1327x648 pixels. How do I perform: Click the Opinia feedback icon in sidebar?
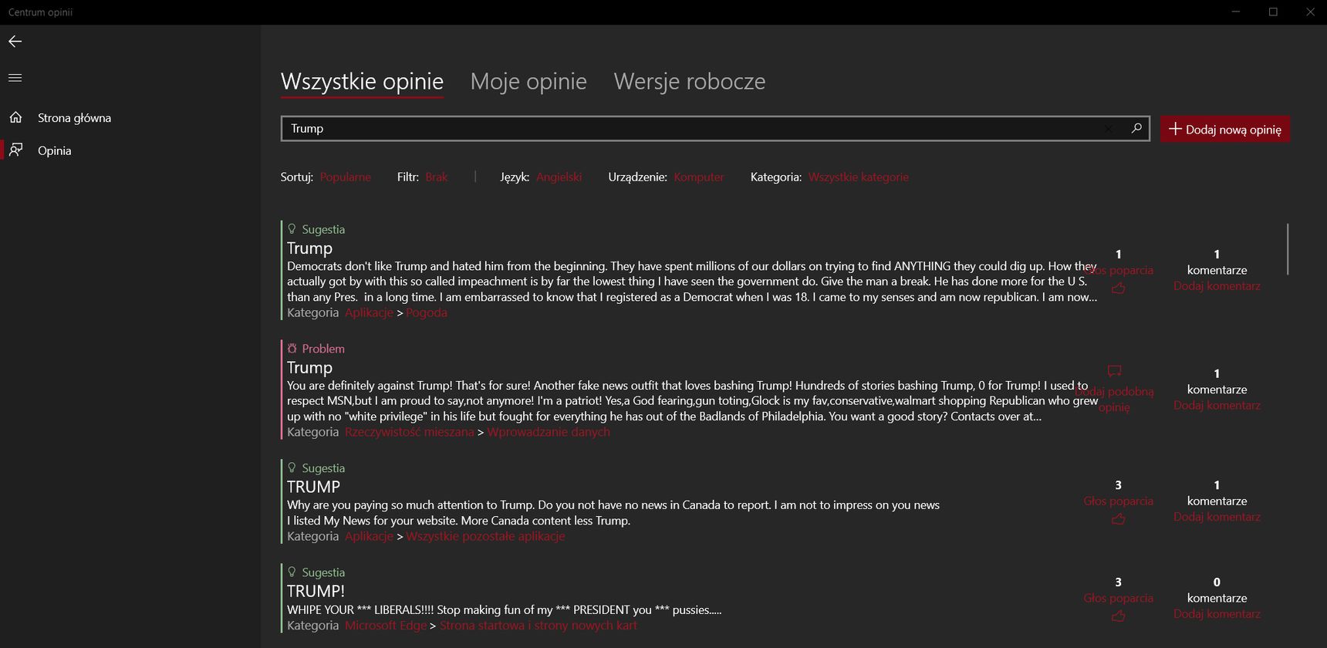[x=15, y=150]
